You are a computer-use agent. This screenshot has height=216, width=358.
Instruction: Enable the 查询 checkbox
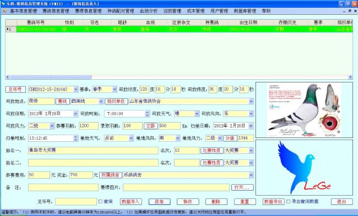click(x=100, y=201)
